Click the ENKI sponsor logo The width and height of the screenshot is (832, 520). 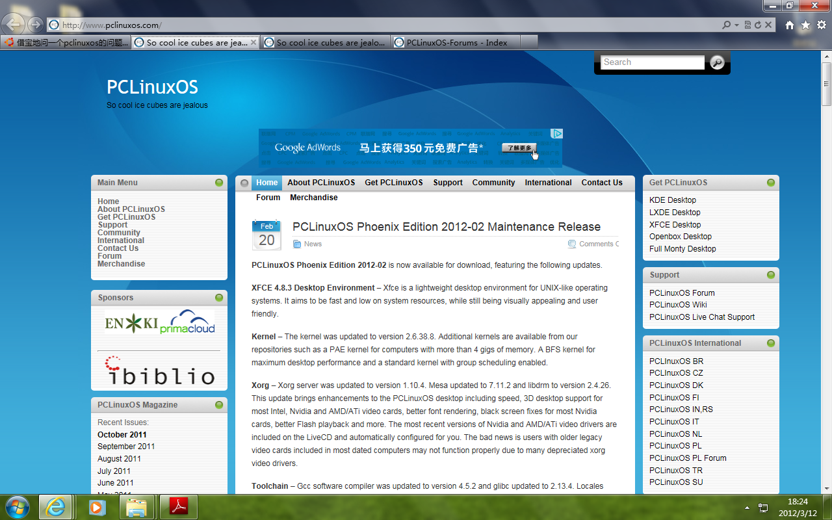pyautogui.click(x=131, y=323)
